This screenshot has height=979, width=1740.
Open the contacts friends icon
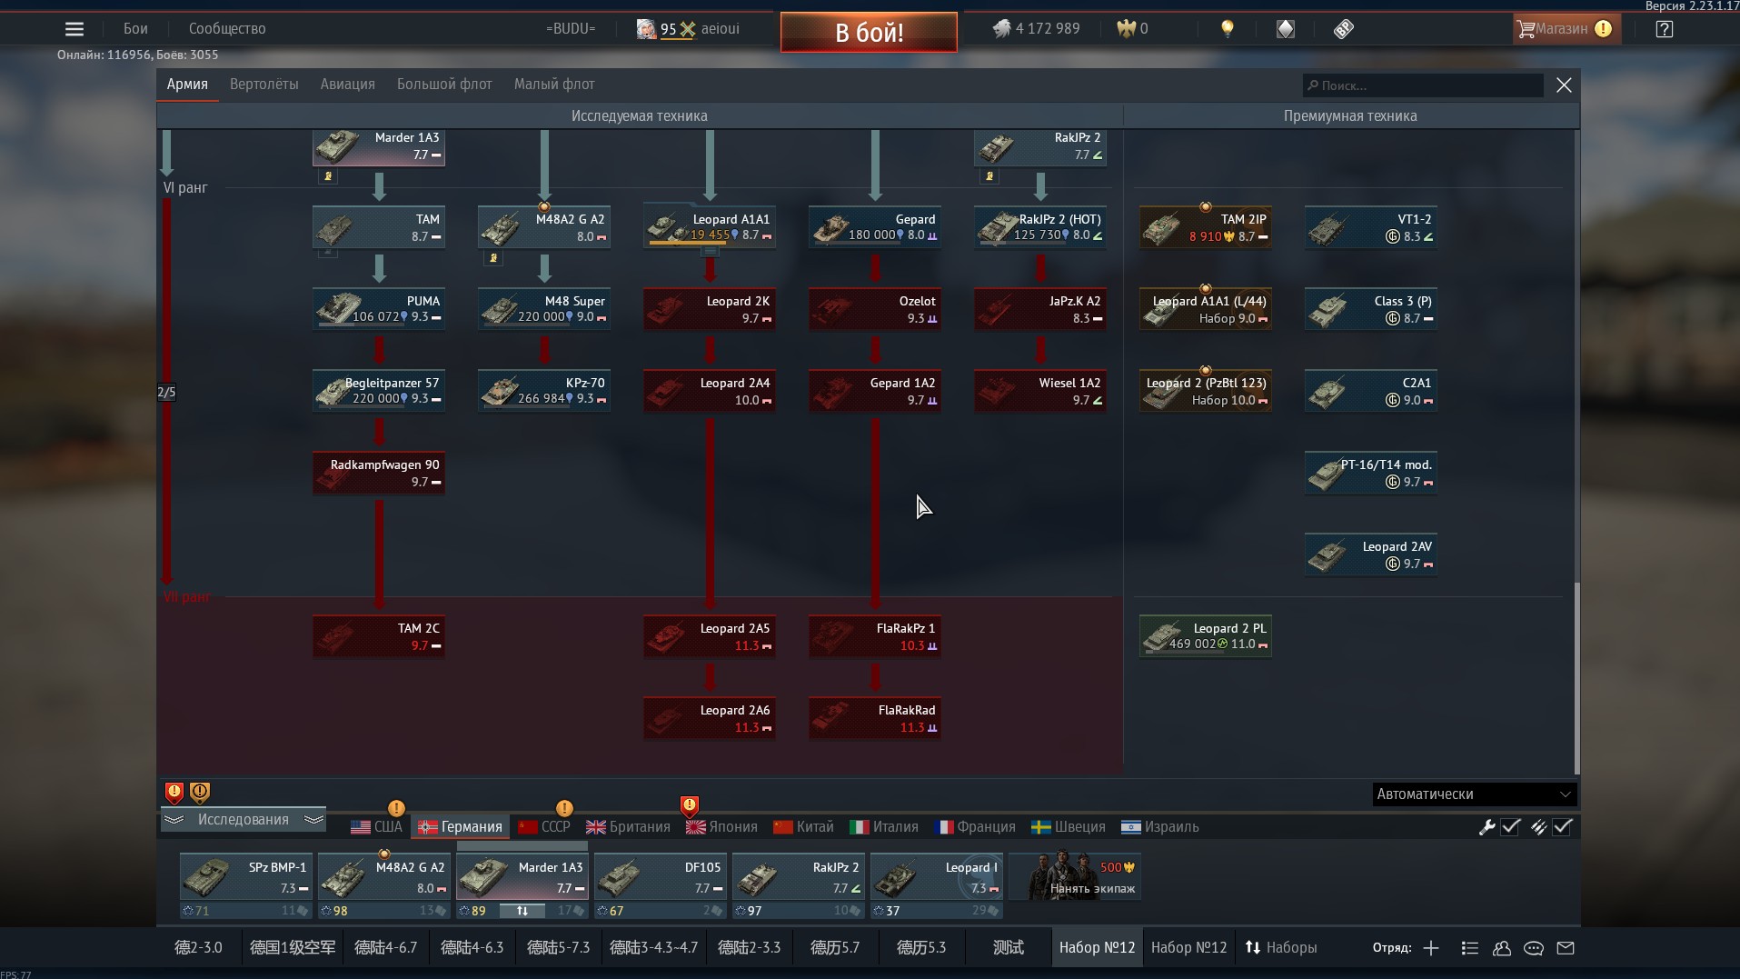1502,948
